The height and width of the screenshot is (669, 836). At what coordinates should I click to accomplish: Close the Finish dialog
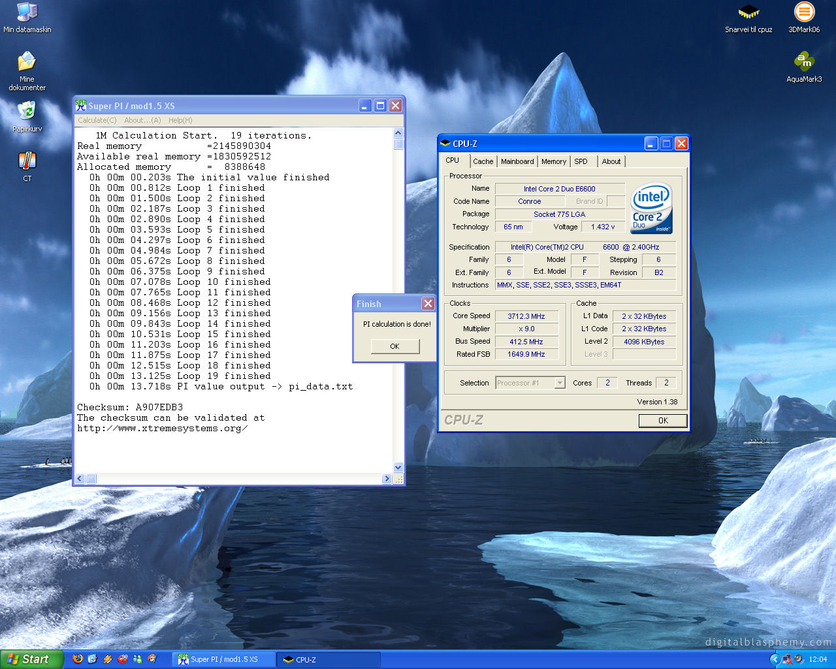tap(428, 303)
